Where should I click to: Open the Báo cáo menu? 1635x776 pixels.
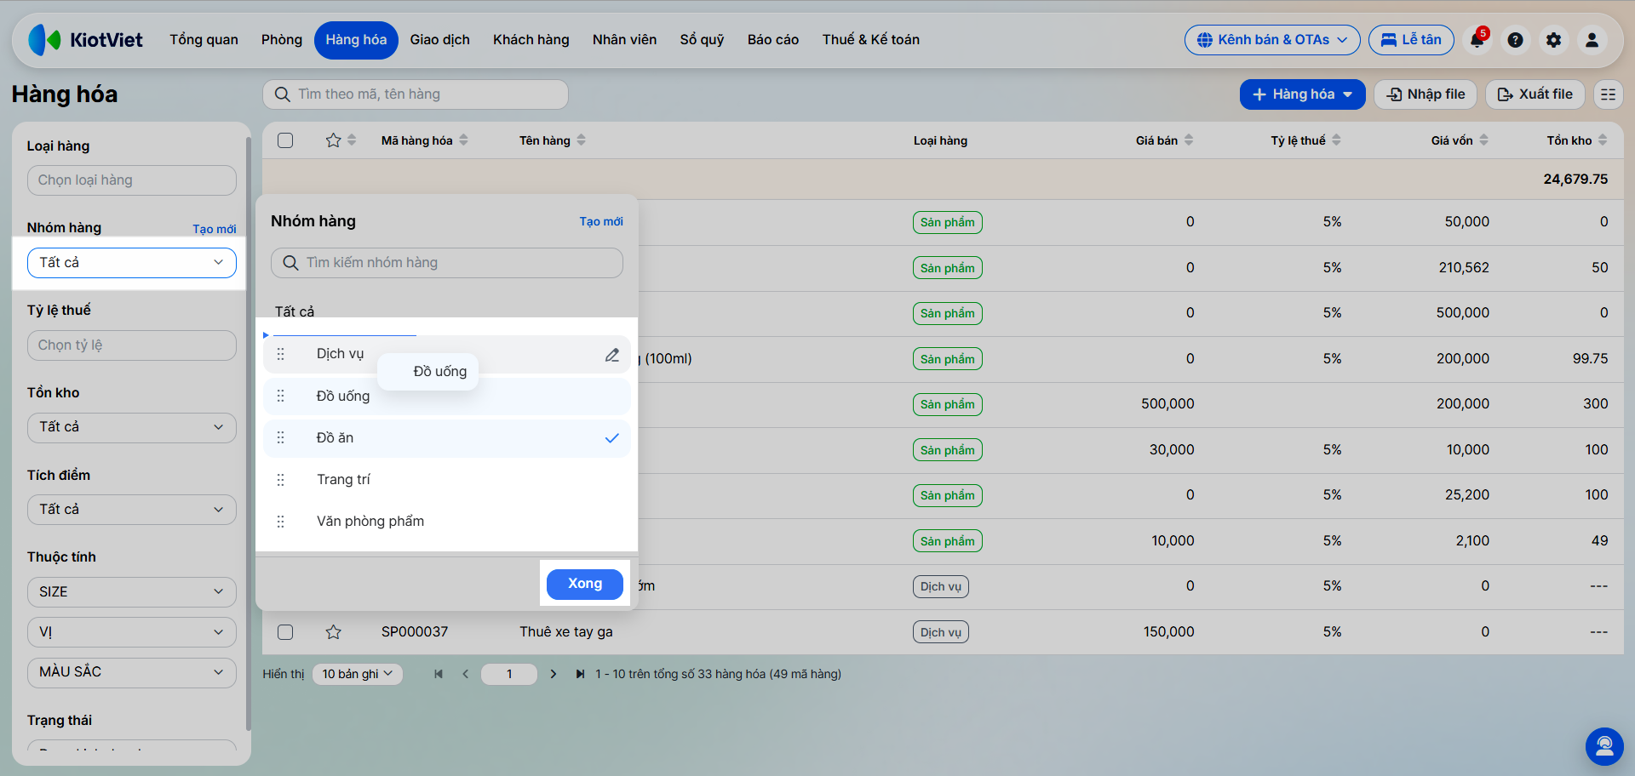pos(773,40)
